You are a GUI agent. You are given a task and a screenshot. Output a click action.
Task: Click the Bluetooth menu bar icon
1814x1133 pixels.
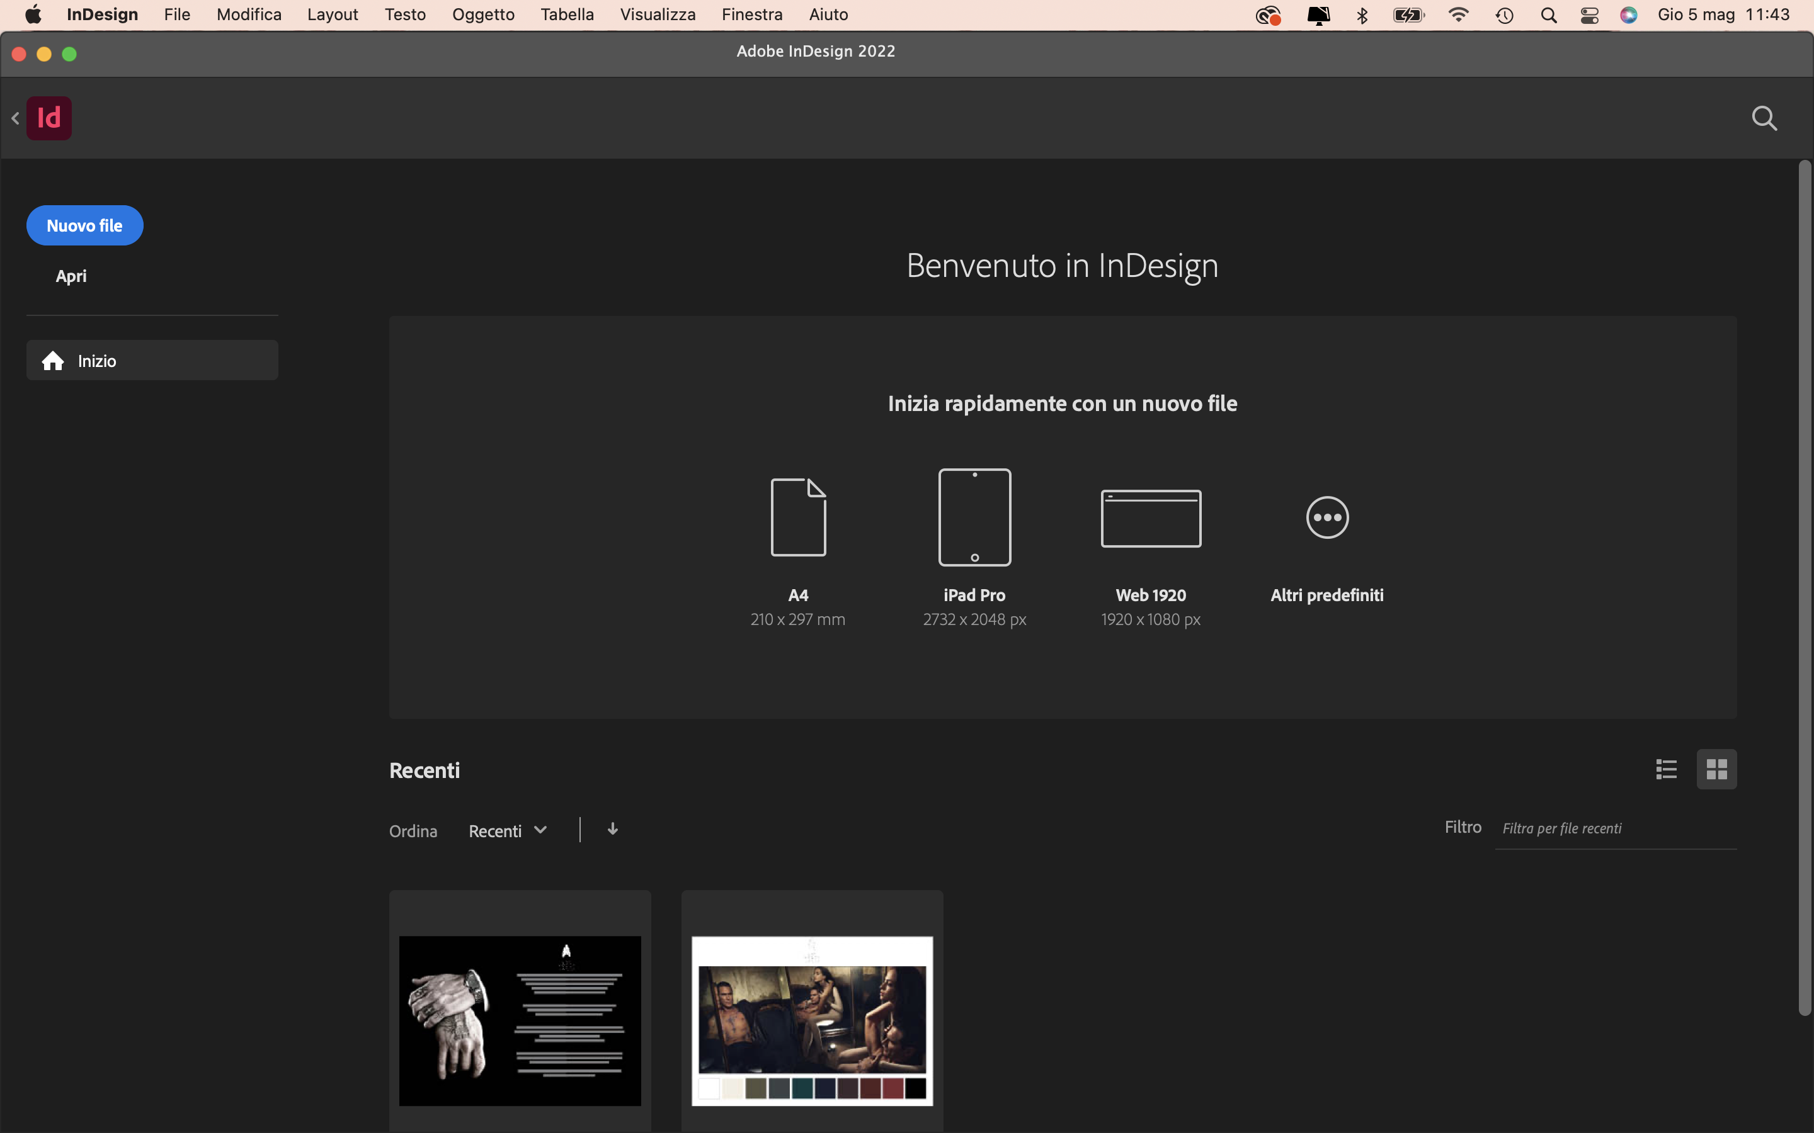tap(1363, 15)
